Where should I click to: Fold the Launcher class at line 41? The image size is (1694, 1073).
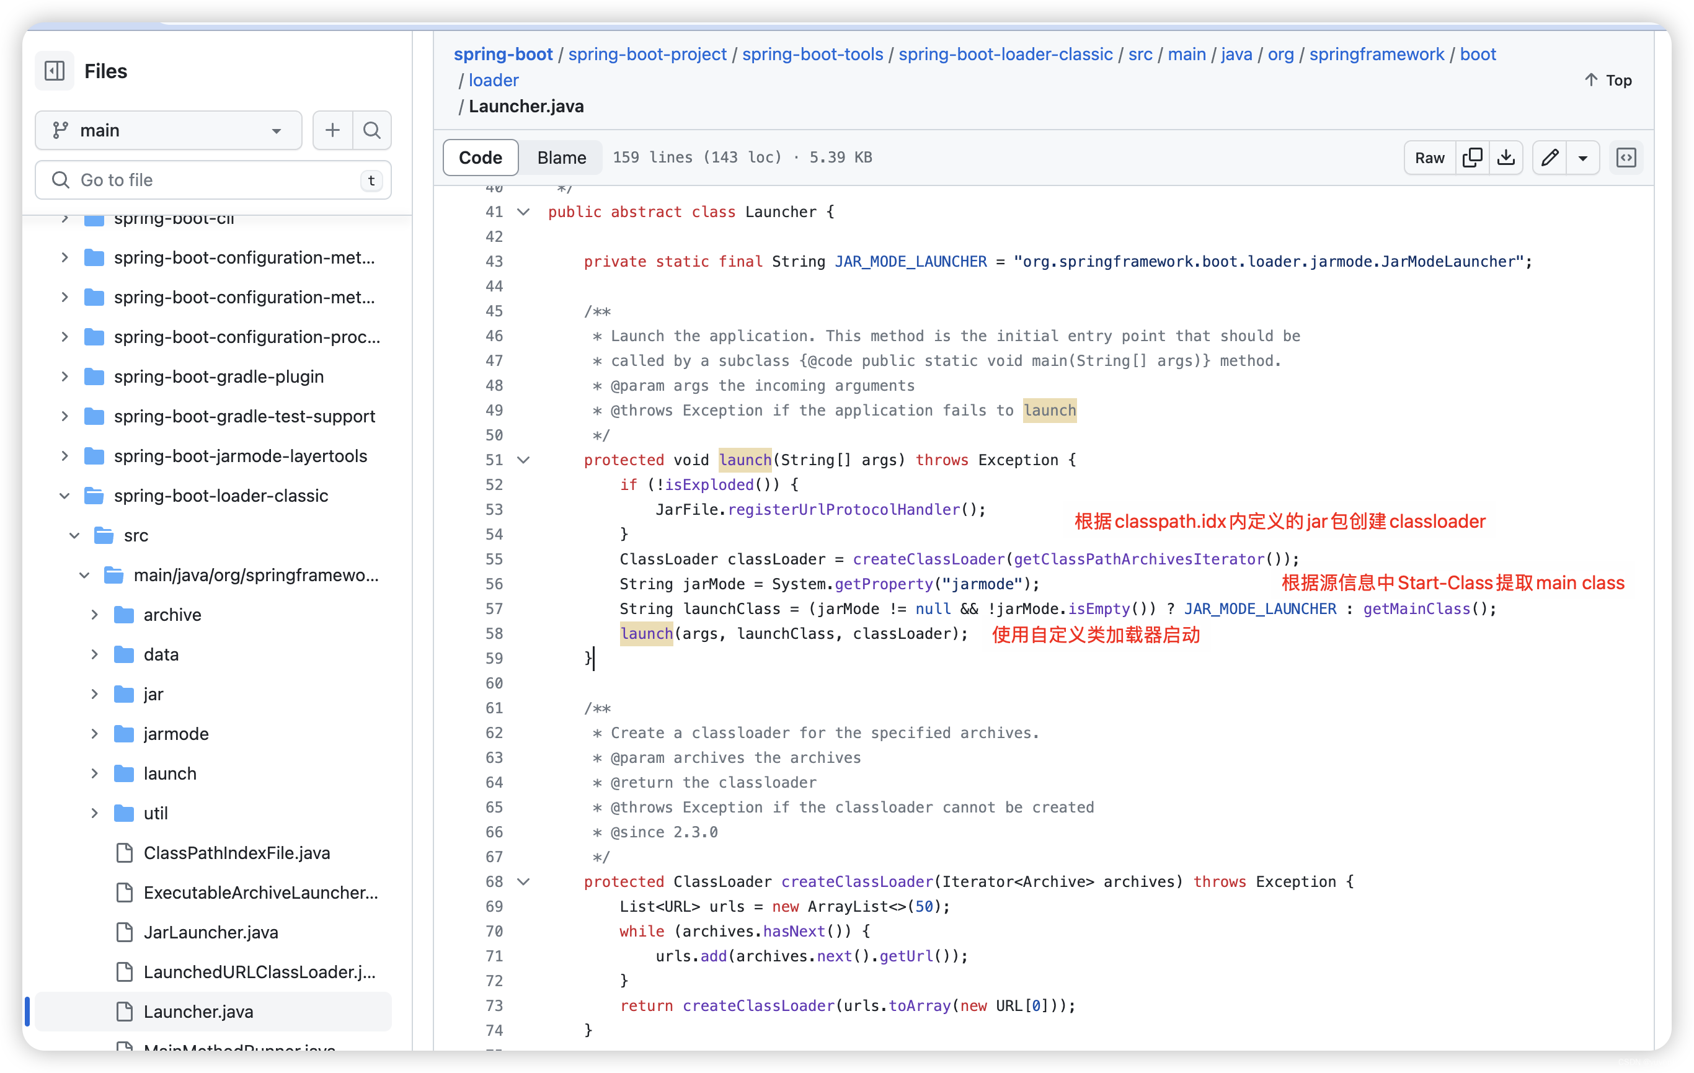point(523,211)
